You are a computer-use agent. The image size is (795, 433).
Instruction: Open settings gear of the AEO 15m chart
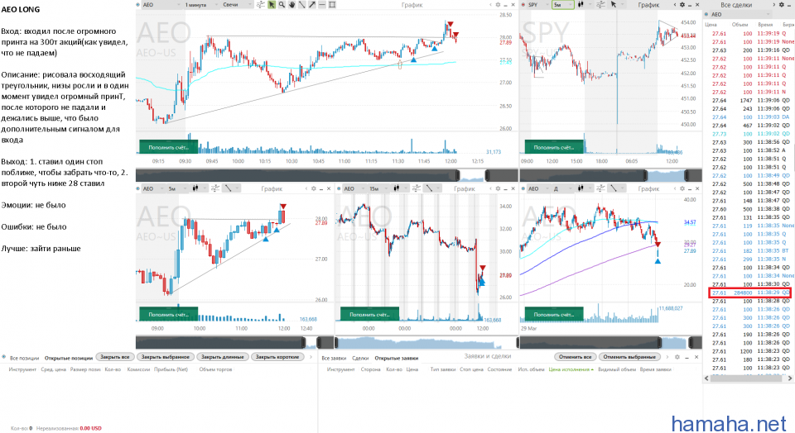pyautogui.click(x=498, y=188)
